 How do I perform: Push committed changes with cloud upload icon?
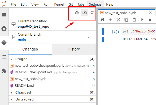(85, 12)
